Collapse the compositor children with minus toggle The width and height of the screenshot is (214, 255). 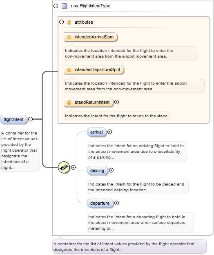(73, 167)
